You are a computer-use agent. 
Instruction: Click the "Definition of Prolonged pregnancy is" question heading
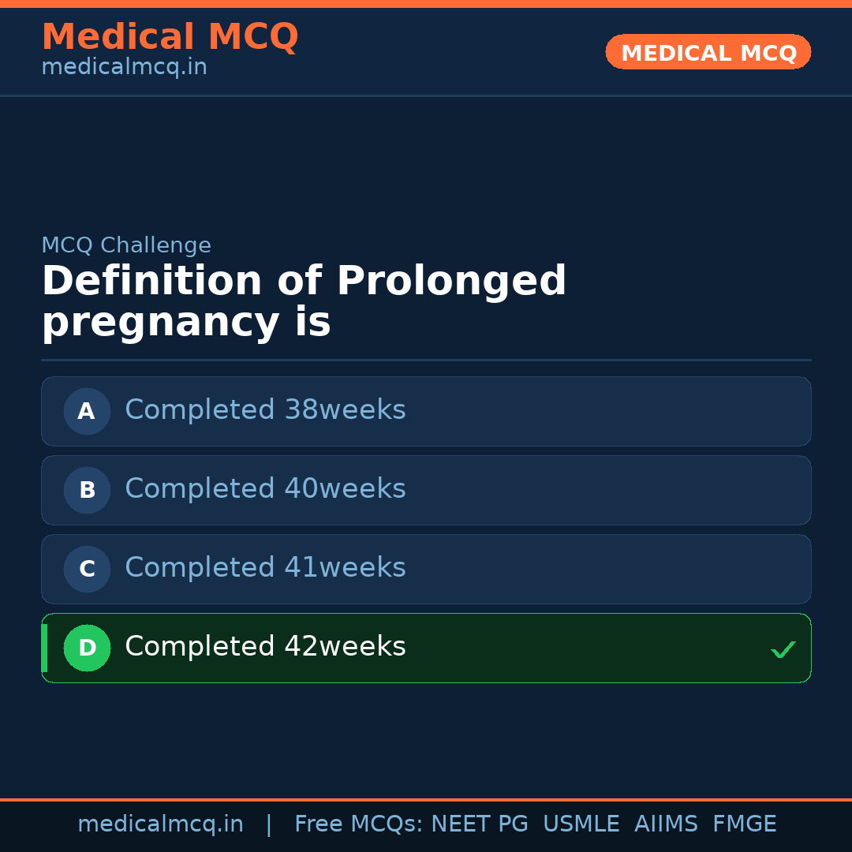point(304,302)
